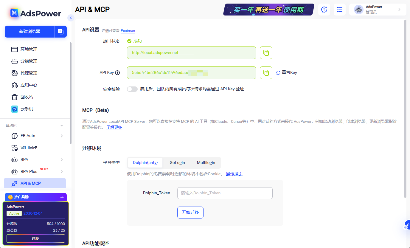Open the 回收站 section

click(28, 97)
